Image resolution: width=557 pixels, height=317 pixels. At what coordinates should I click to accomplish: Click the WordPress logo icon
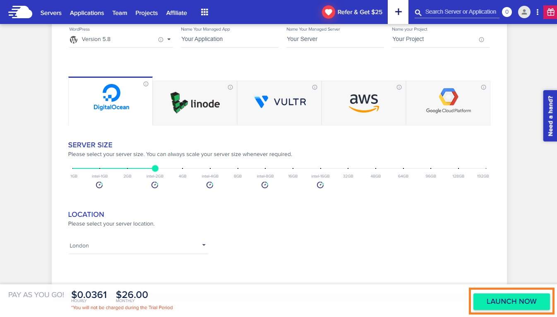pyautogui.click(x=74, y=40)
